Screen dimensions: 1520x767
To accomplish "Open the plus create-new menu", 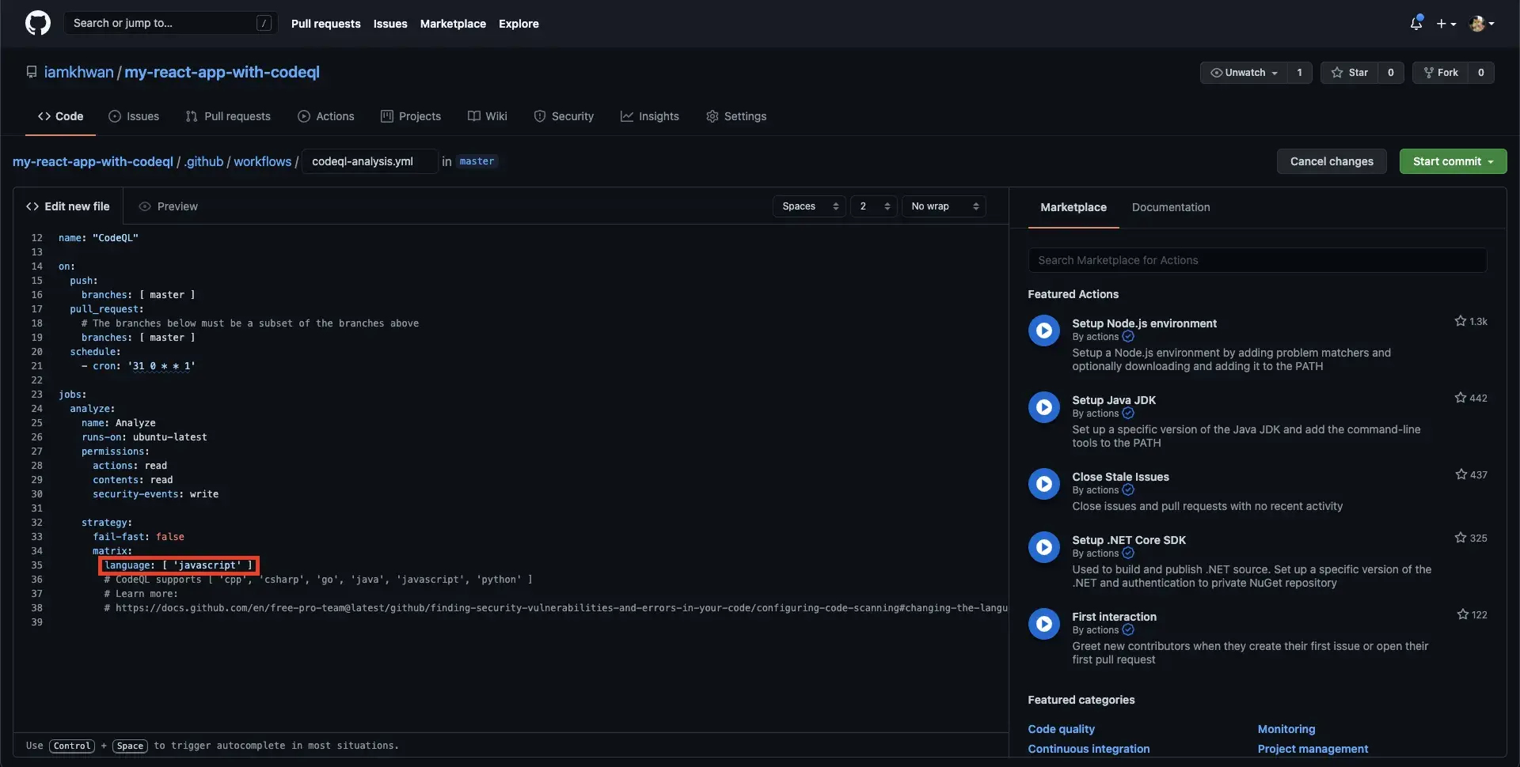I will 1446,24.
